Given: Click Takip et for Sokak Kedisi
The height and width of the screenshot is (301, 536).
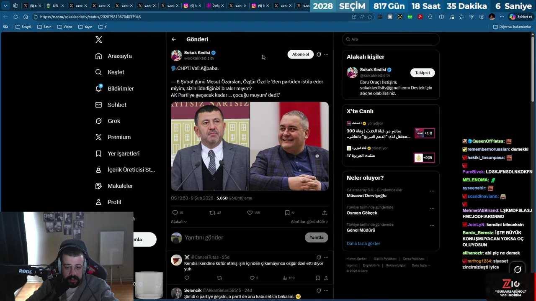Looking at the screenshot, I should click(423, 73).
